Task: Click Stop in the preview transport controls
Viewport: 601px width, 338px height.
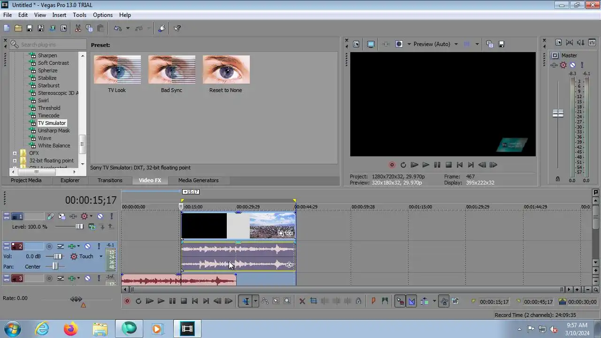Action: (448, 165)
